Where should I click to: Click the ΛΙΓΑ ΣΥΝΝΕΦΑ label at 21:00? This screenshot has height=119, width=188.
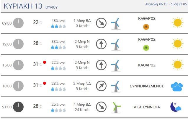pyautogui.click(x=147, y=107)
